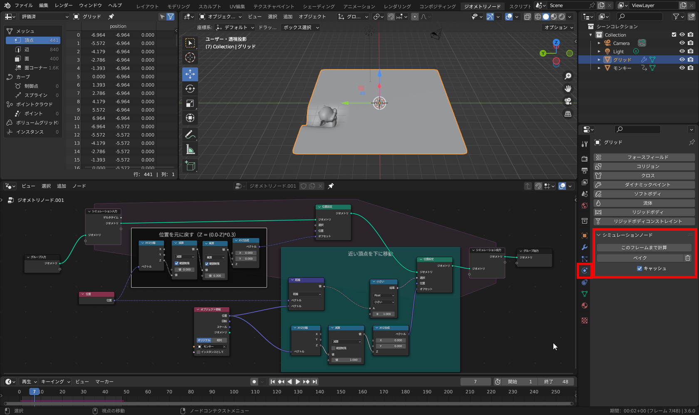Viewport: 699px width, 415px height.
Task: Activate the Rotate tool
Action: [190, 89]
